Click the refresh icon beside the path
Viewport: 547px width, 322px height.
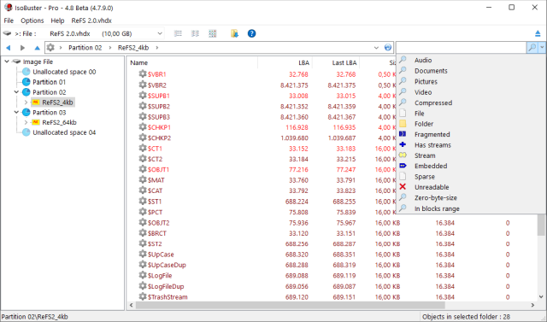click(x=387, y=47)
